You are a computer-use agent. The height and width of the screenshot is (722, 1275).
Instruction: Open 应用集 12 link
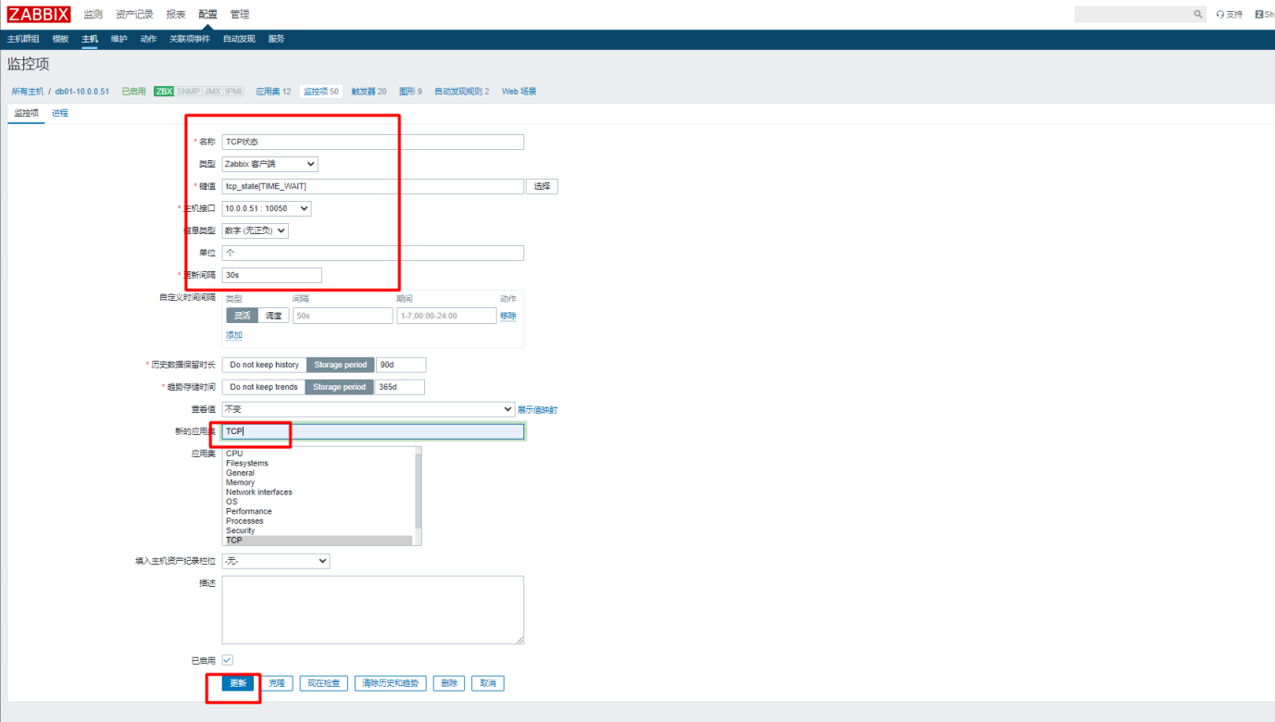pyautogui.click(x=273, y=92)
